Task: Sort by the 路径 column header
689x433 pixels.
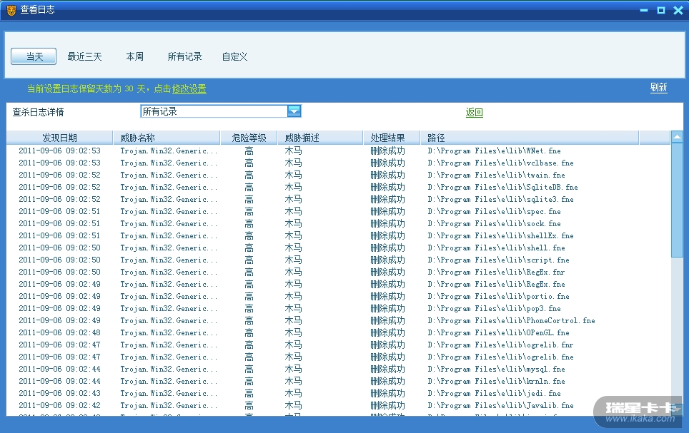Action: [530, 138]
